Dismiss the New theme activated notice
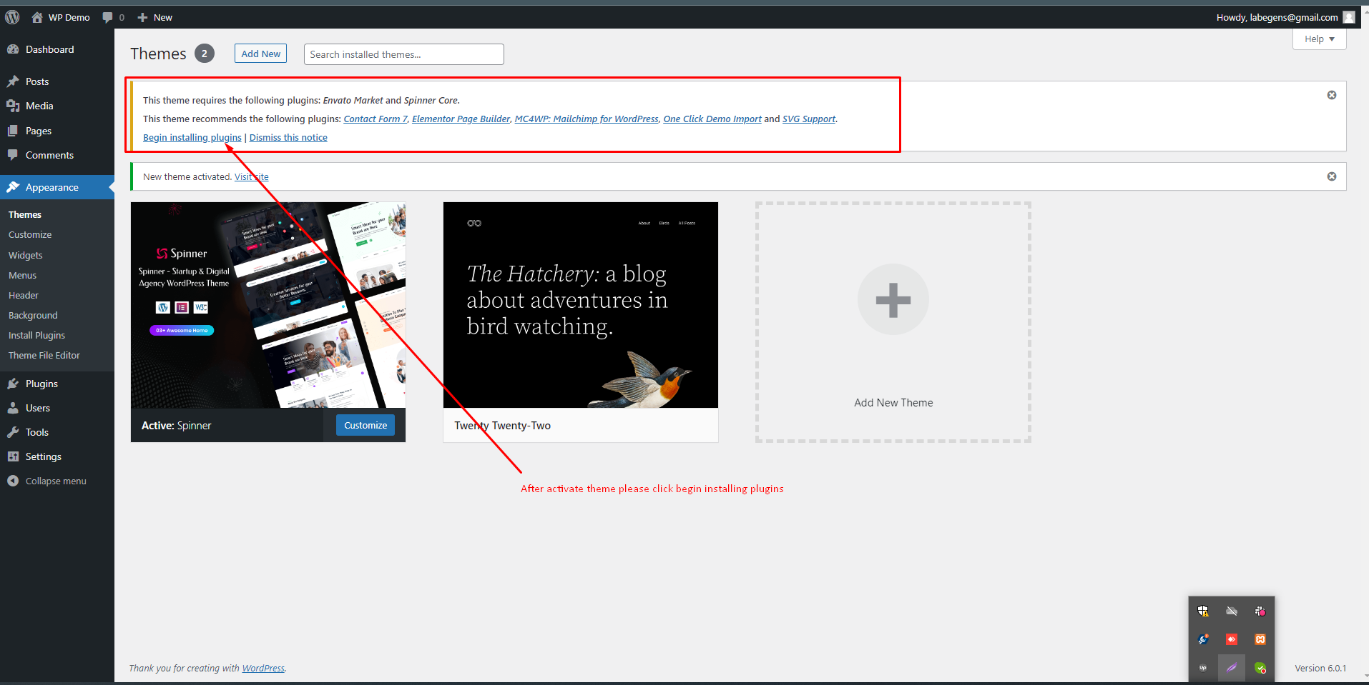The height and width of the screenshot is (685, 1369). 1332,176
